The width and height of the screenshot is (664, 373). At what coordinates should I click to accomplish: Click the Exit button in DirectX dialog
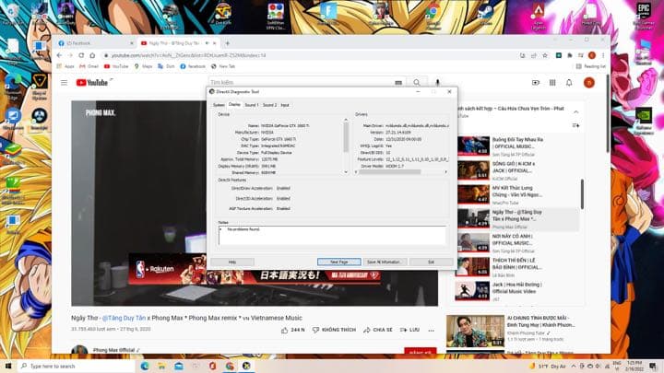click(x=430, y=262)
